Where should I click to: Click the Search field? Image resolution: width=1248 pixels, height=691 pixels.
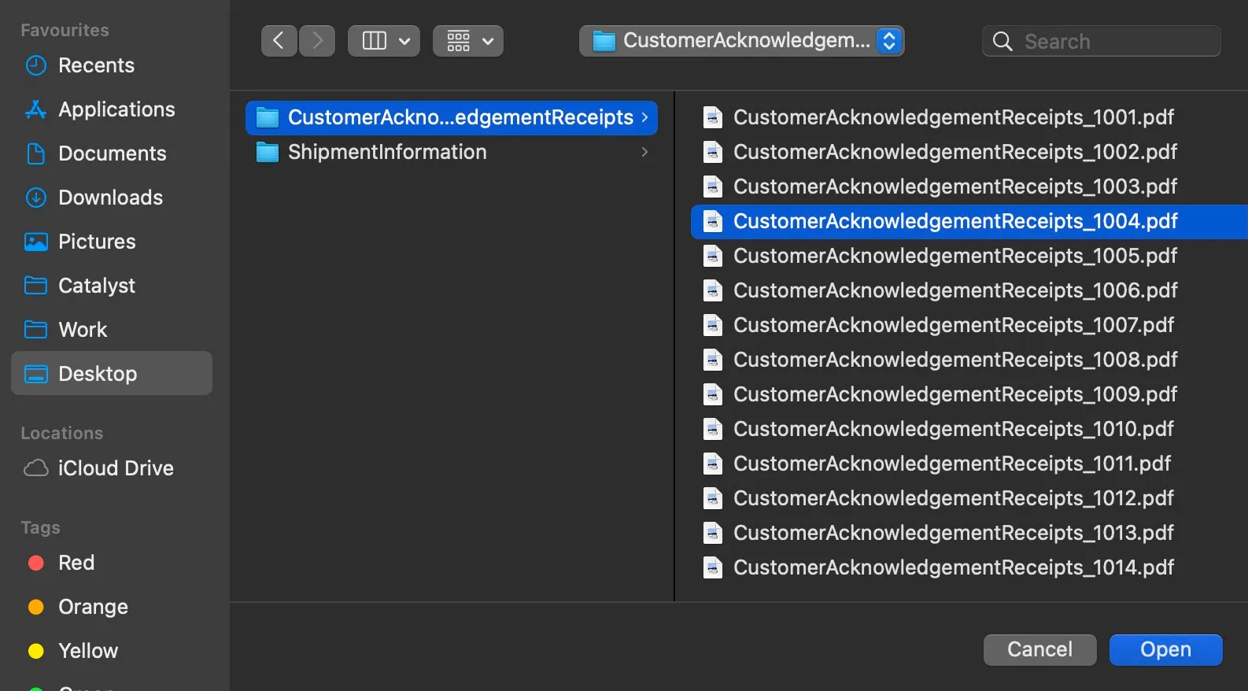pos(1102,41)
